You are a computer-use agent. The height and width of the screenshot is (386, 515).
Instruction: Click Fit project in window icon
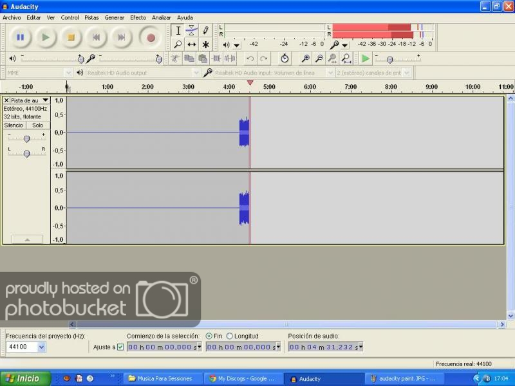click(x=346, y=59)
